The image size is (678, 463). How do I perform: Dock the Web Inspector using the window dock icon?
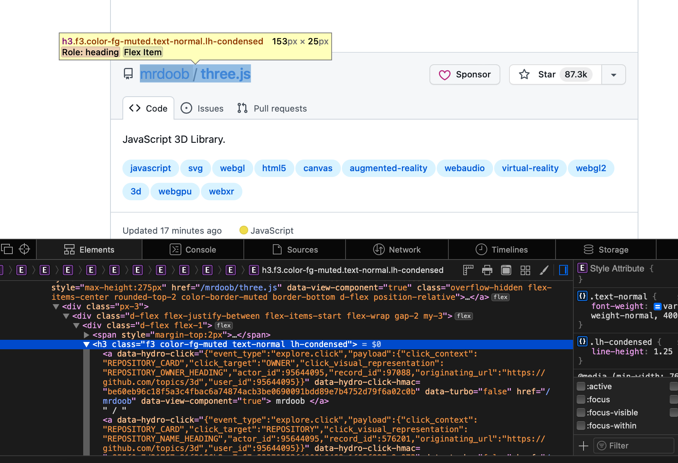point(7,249)
